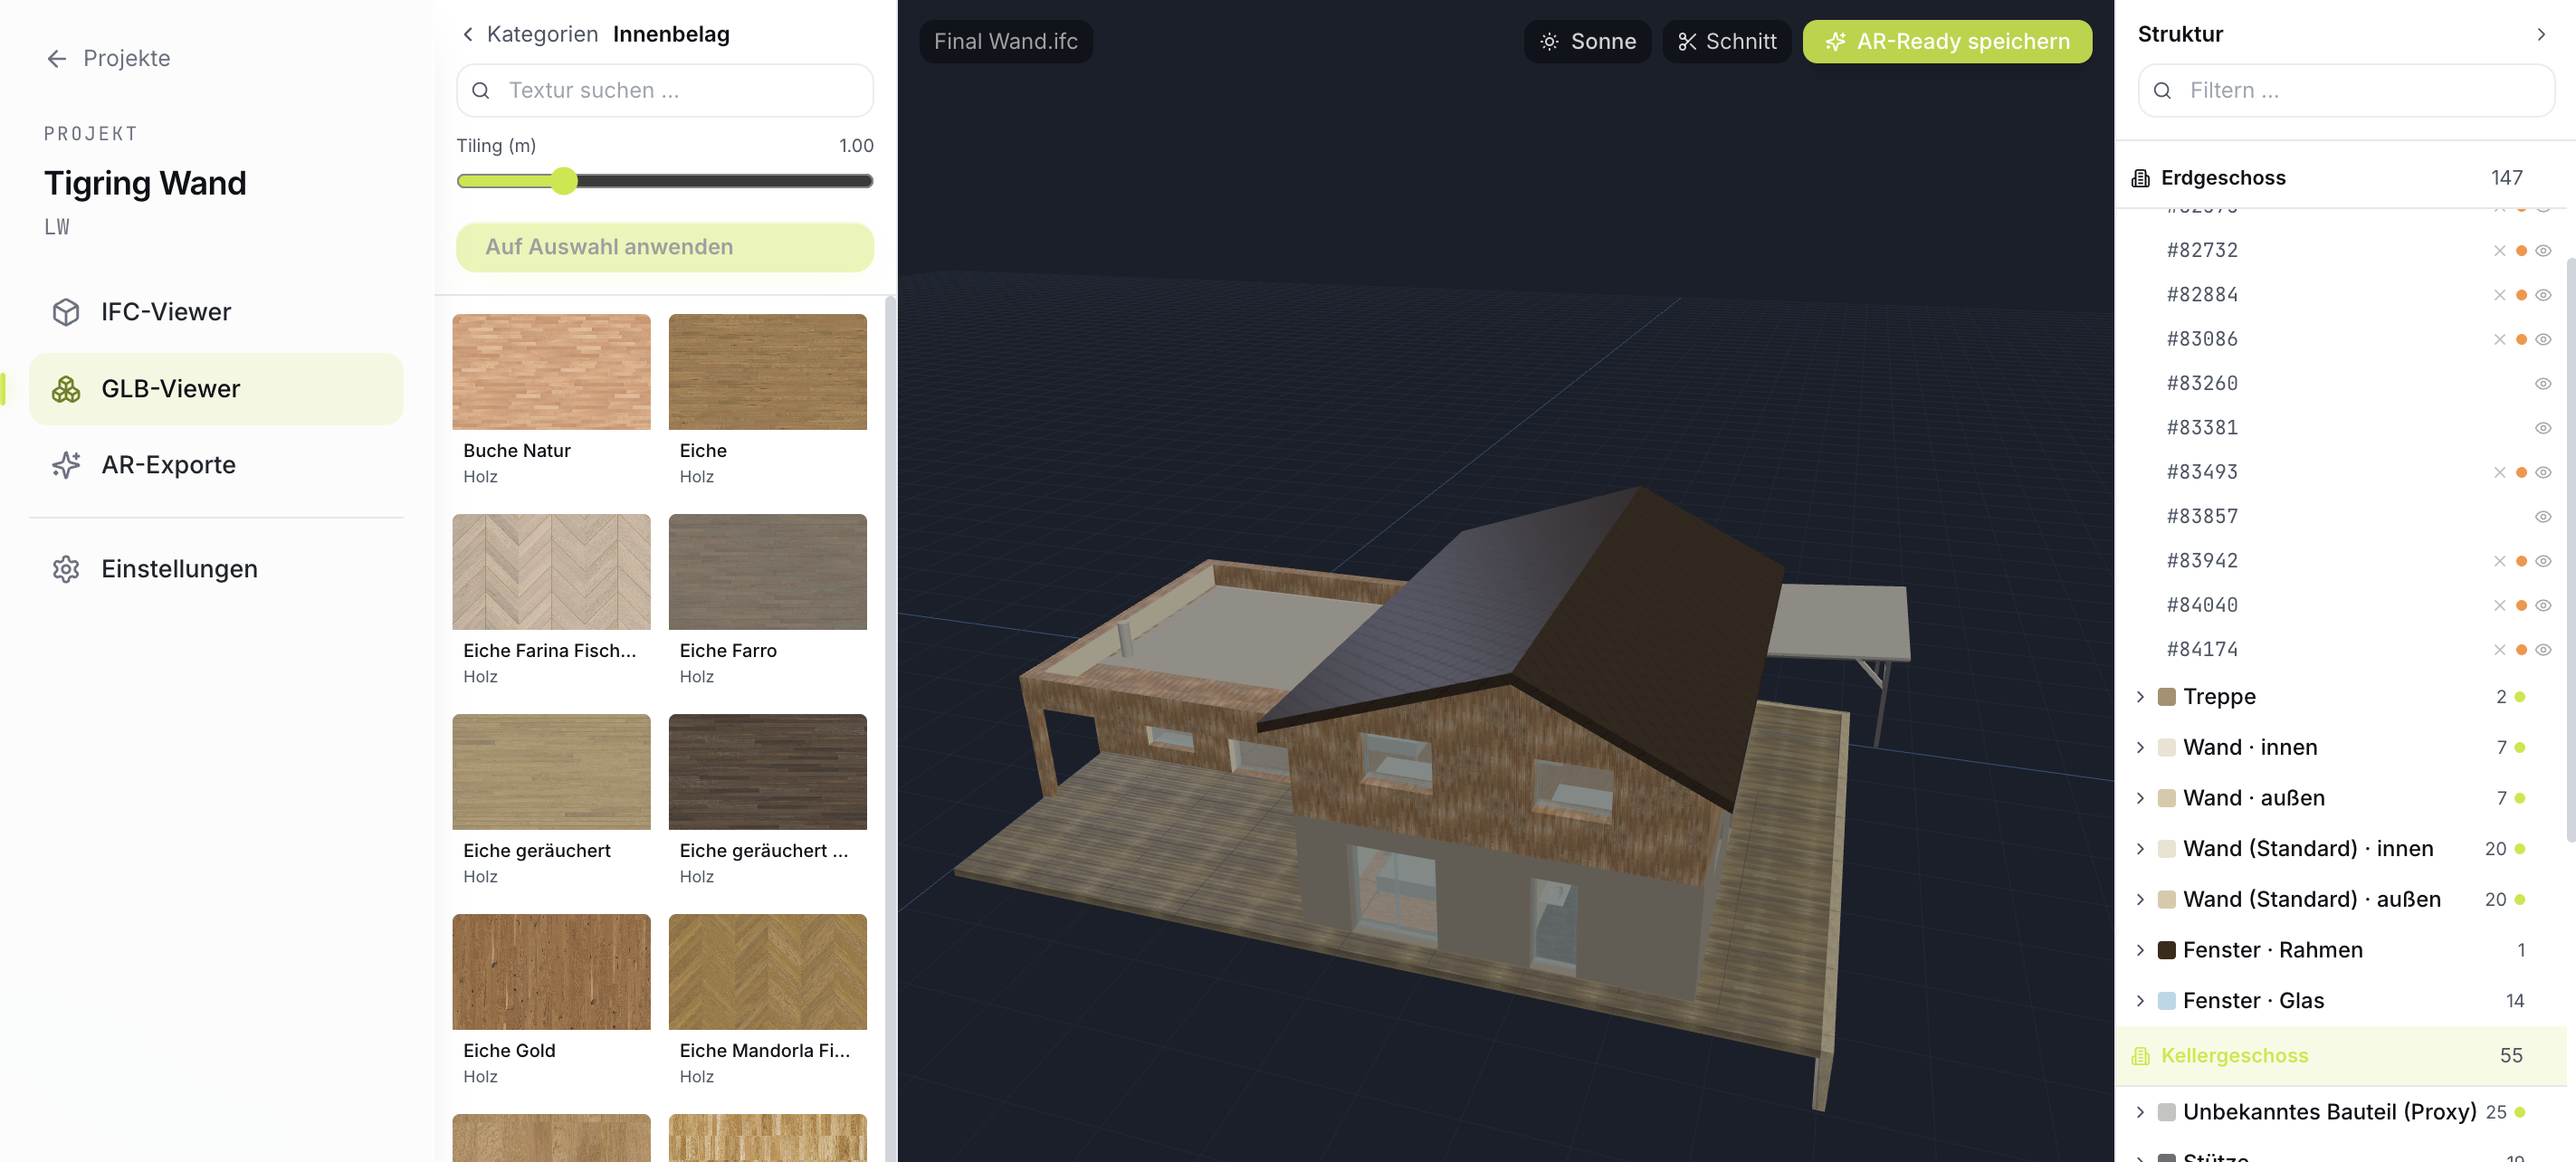
Task: Click the IFC-Viewer cube icon
Action: click(66, 312)
